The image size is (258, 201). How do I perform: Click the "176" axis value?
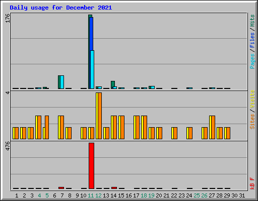(8, 18)
